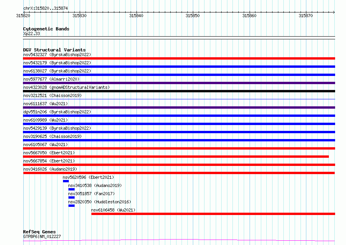Click the DGV Structural Variants track title
Screen dimensions: 346x245
click(54, 50)
